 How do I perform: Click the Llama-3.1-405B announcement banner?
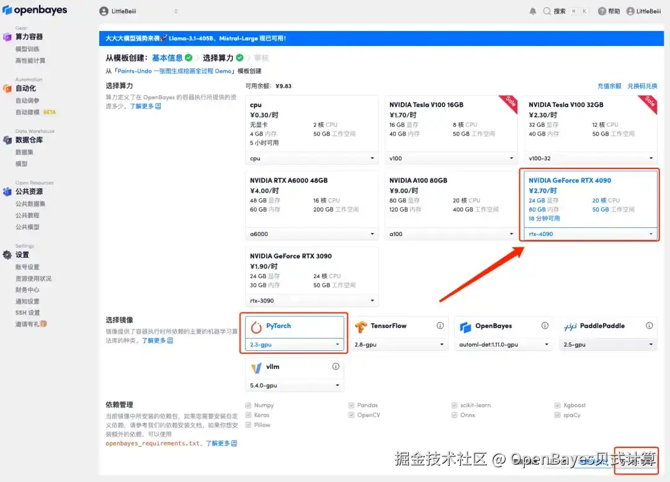coord(381,38)
